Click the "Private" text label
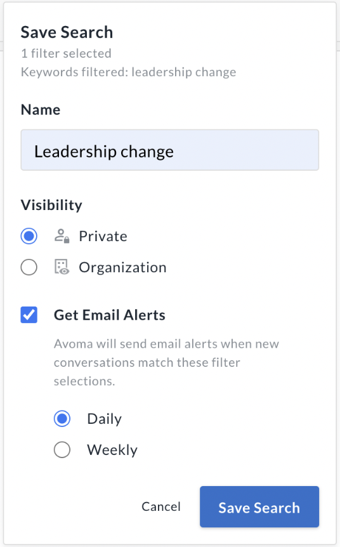The height and width of the screenshot is (547, 340). (103, 236)
